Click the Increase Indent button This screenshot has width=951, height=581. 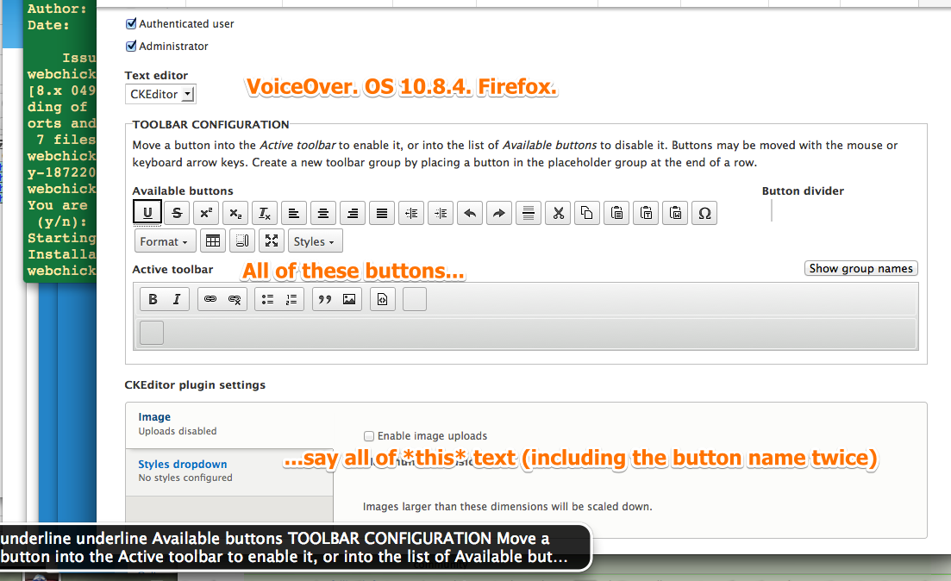(441, 213)
